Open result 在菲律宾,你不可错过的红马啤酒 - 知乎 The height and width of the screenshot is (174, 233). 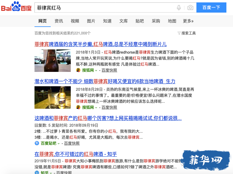[x=76, y=154]
